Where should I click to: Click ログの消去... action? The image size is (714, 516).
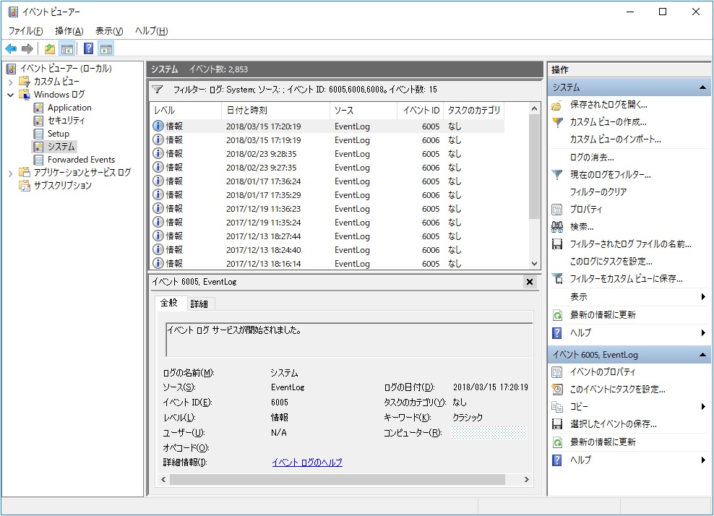(592, 158)
